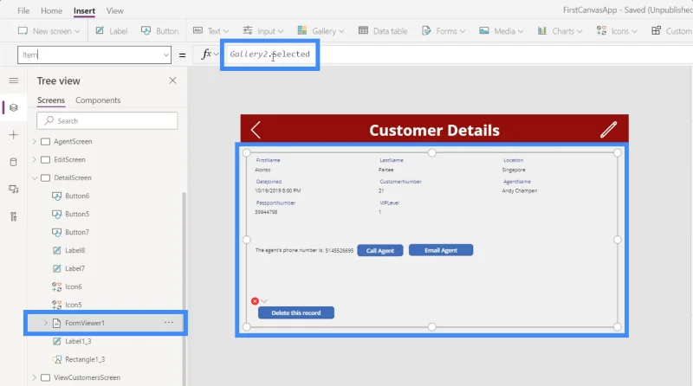Screen dimensions: 693x386
Task: Open the Item property dropdown
Action: coord(165,55)
